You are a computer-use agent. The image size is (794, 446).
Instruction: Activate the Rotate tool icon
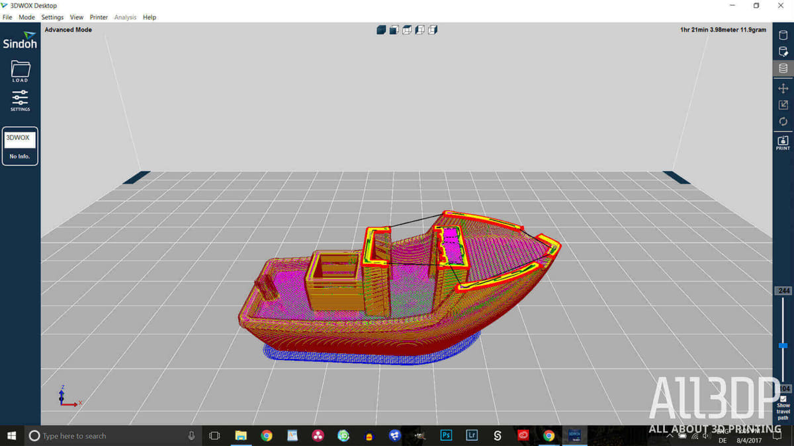[783, 122]
